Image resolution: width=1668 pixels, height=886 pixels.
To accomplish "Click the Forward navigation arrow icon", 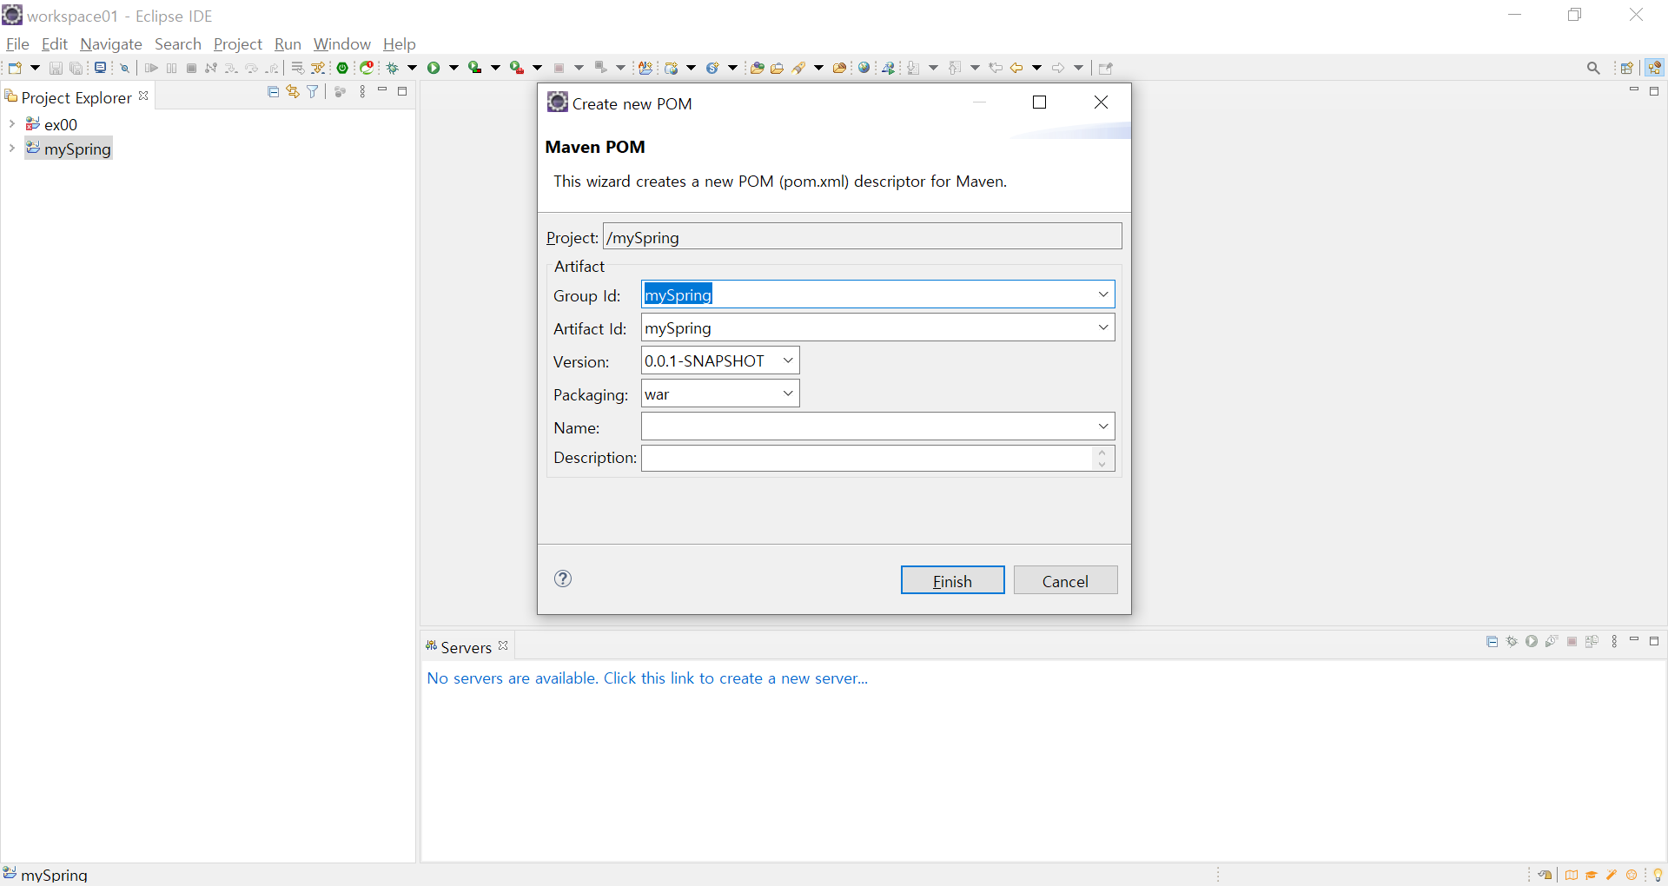I will point(1058,68).
